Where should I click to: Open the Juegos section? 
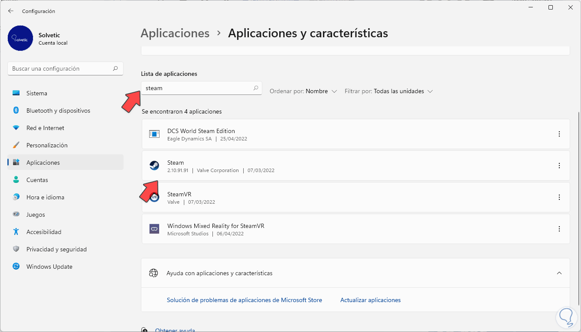(x=65, y=215)
